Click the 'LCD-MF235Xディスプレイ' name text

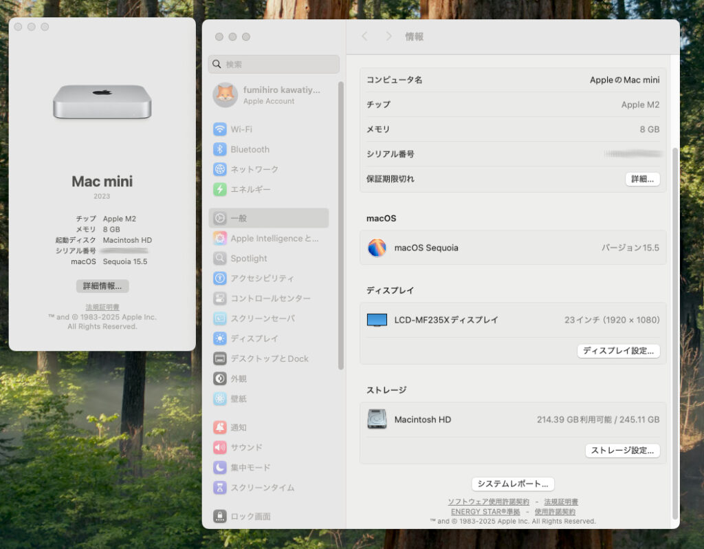tap(446, 320)
